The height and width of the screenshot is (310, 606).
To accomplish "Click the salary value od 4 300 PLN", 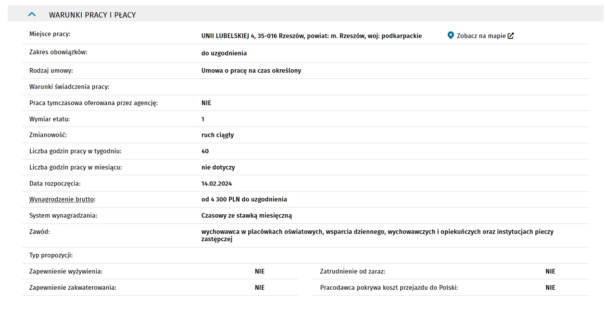I will (x=244, y=199).
